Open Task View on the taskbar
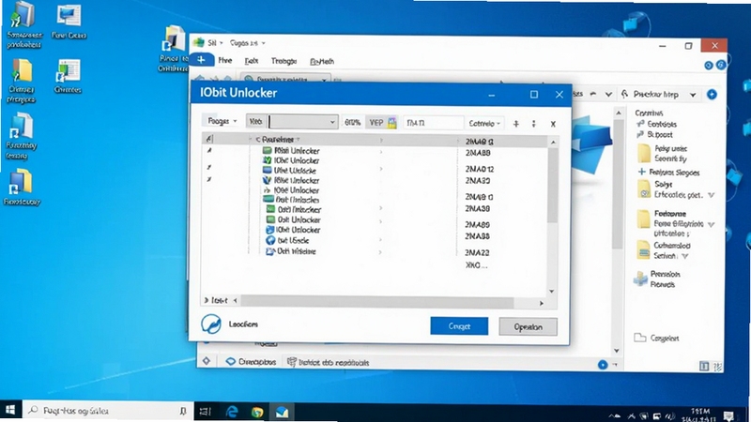 [205, 411]
